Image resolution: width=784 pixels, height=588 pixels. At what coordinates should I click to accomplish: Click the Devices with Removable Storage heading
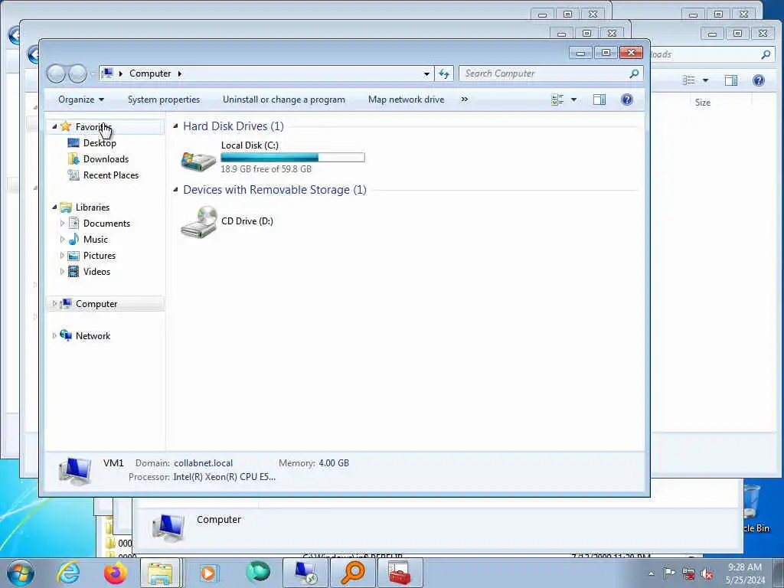275,190
